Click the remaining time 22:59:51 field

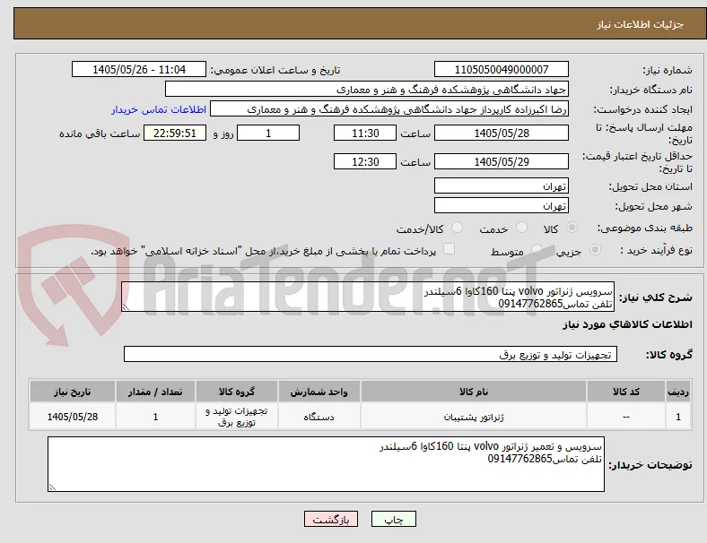tap(175, 133)
